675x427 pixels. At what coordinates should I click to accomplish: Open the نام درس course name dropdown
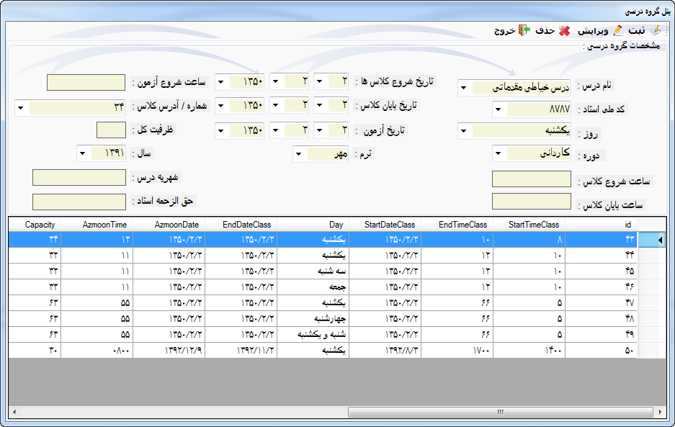pyautogui.click(x=464, y=88)
